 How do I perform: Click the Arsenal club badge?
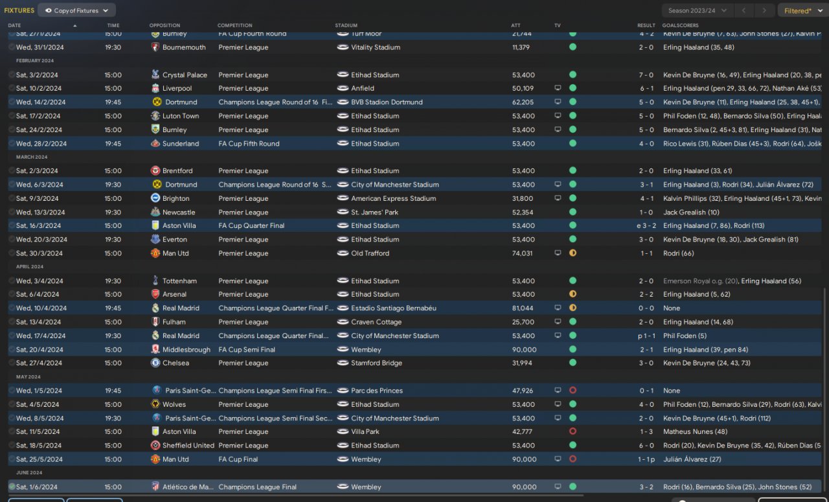[155, 294]
